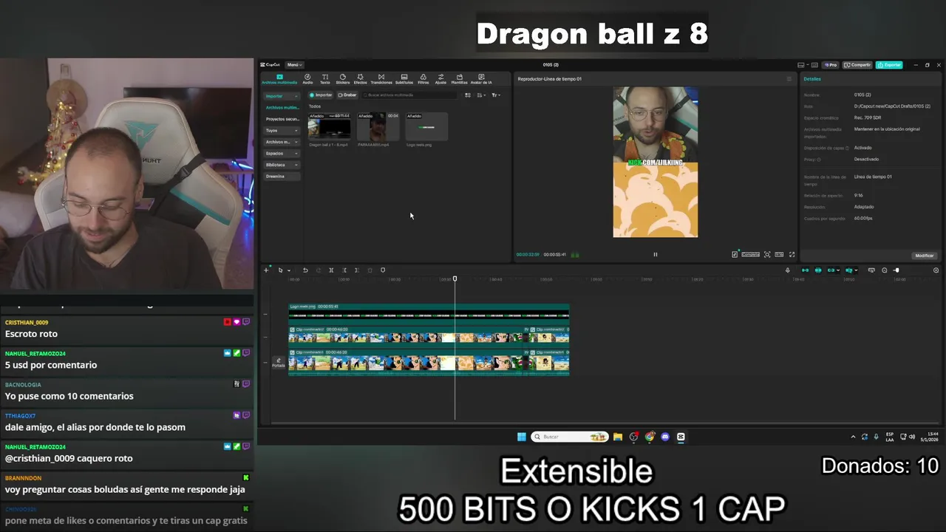Screen dimensions: 946x532
Task: Select the Logo reels.png thumbnail
Action: click(426, 126)
